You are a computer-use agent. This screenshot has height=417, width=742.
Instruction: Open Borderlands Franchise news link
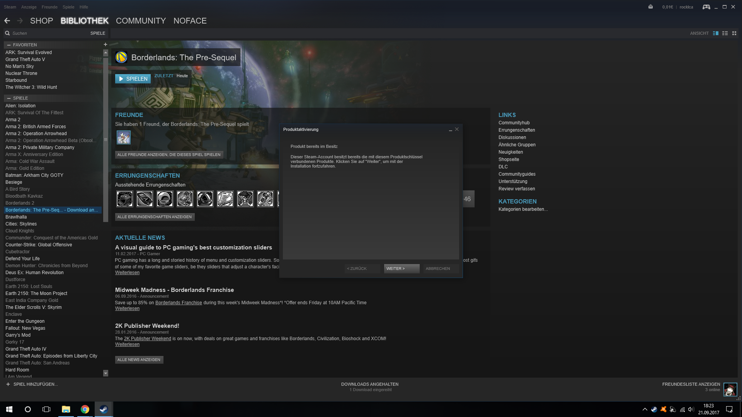point(179,303)
